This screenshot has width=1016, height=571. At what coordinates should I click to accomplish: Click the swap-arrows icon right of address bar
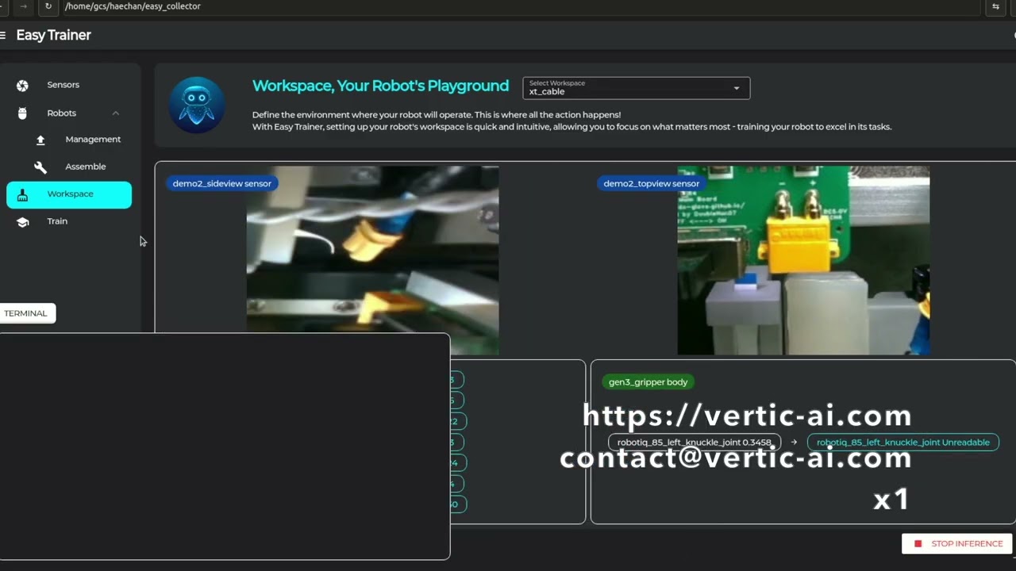[995, 6]
